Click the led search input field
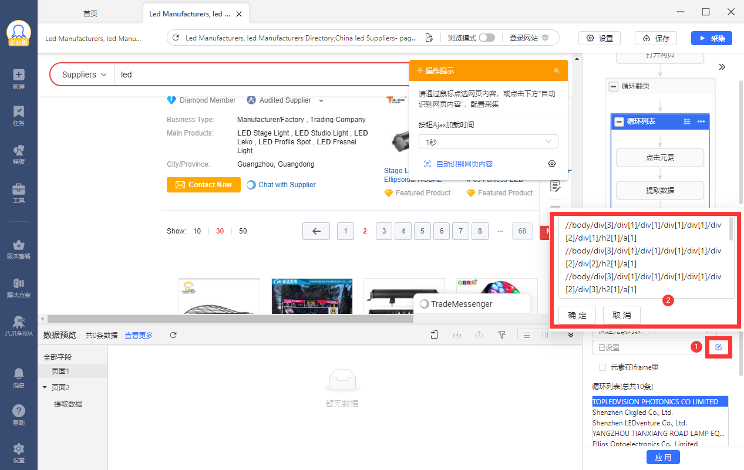Viewport: 744px width, 470px height. (261, 75)
